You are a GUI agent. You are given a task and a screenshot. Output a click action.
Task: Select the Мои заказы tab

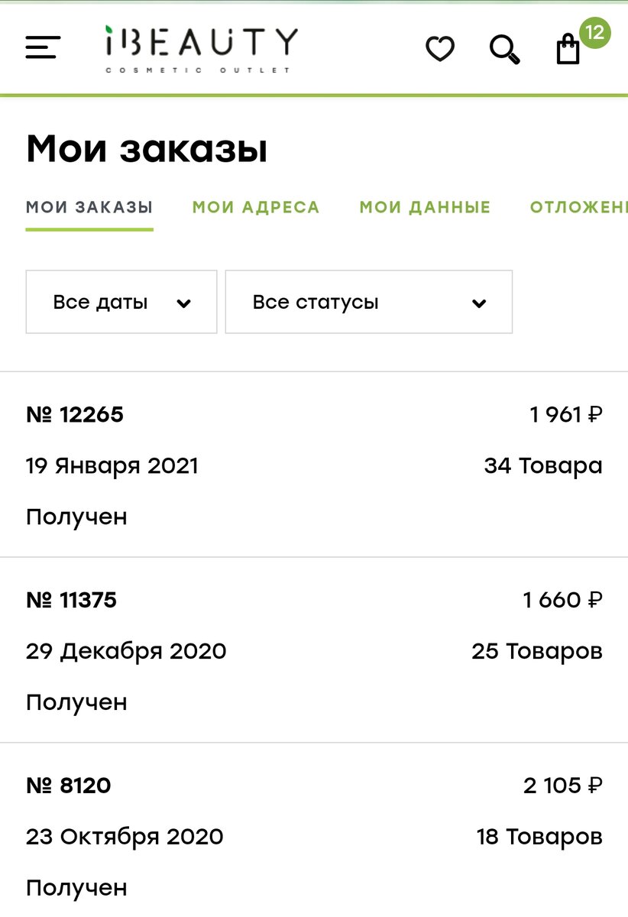[89, 207]
